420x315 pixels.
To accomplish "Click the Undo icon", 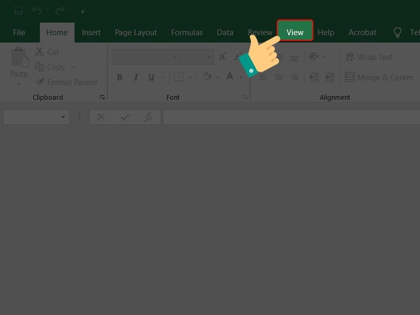I will (37, 10).
